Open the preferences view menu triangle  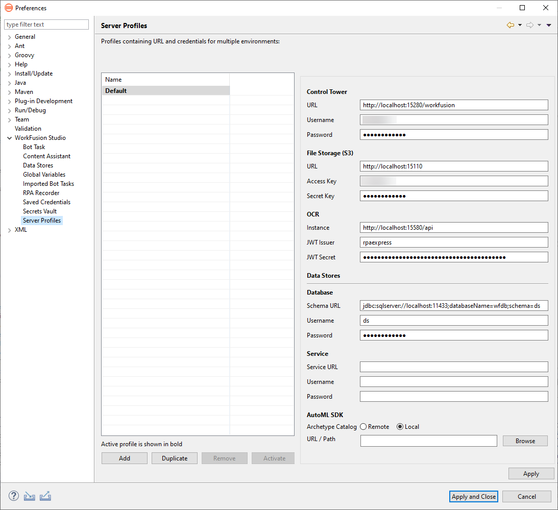pyautogui.click(x=549, y=25)
